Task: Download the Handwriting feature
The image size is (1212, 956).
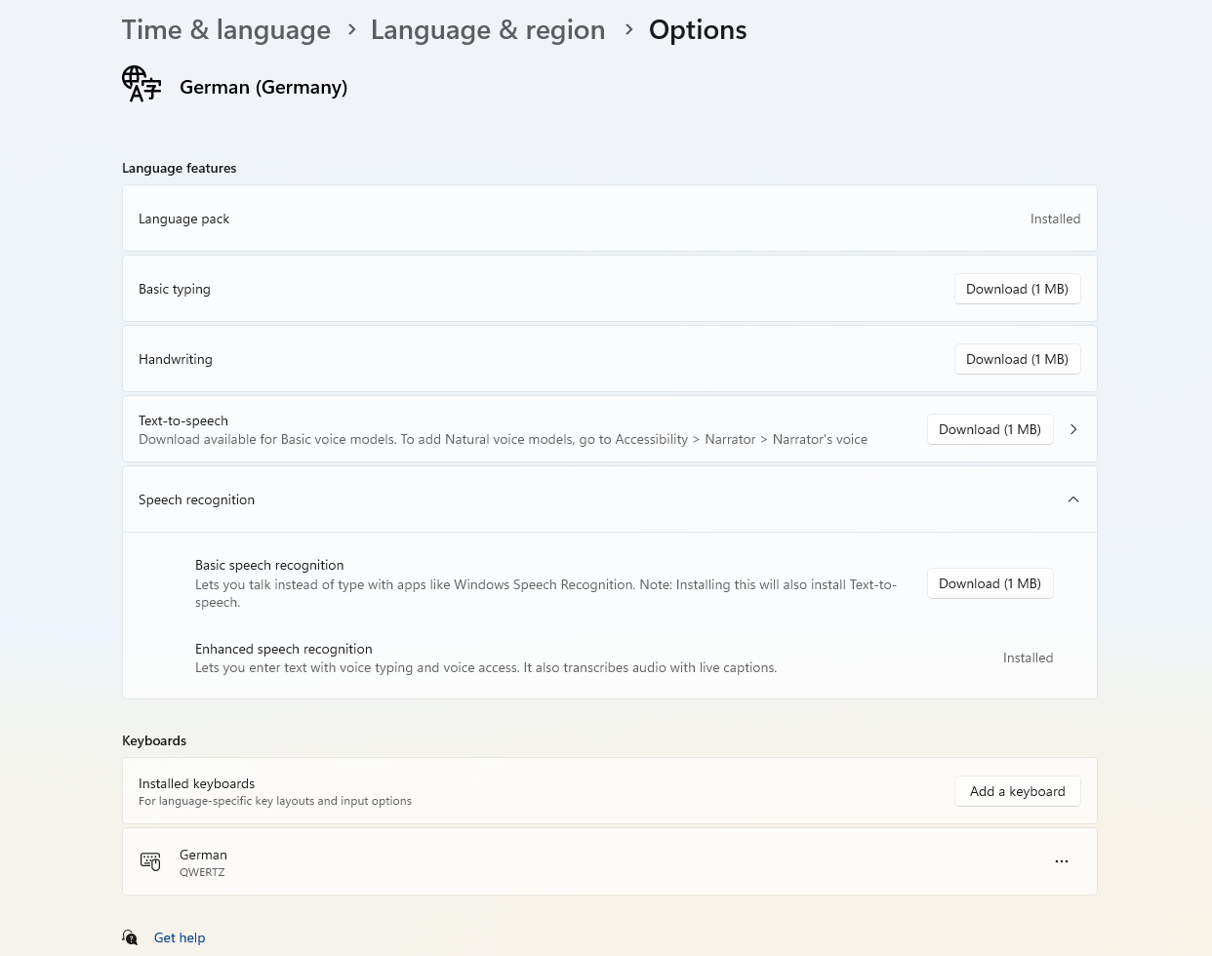Action: point(1017,359)
